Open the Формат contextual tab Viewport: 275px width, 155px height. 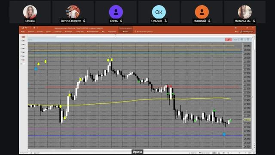click(125, 31)
